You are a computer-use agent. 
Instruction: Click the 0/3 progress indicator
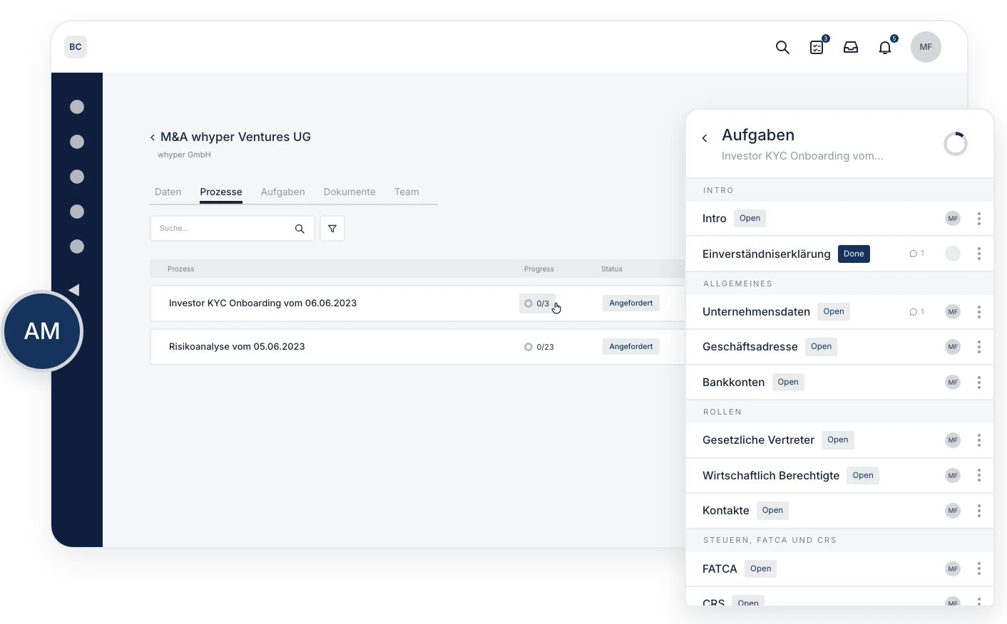[x=537, y=303]
